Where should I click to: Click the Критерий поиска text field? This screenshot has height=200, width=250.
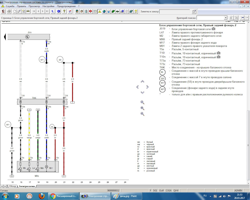coord(210,18)
